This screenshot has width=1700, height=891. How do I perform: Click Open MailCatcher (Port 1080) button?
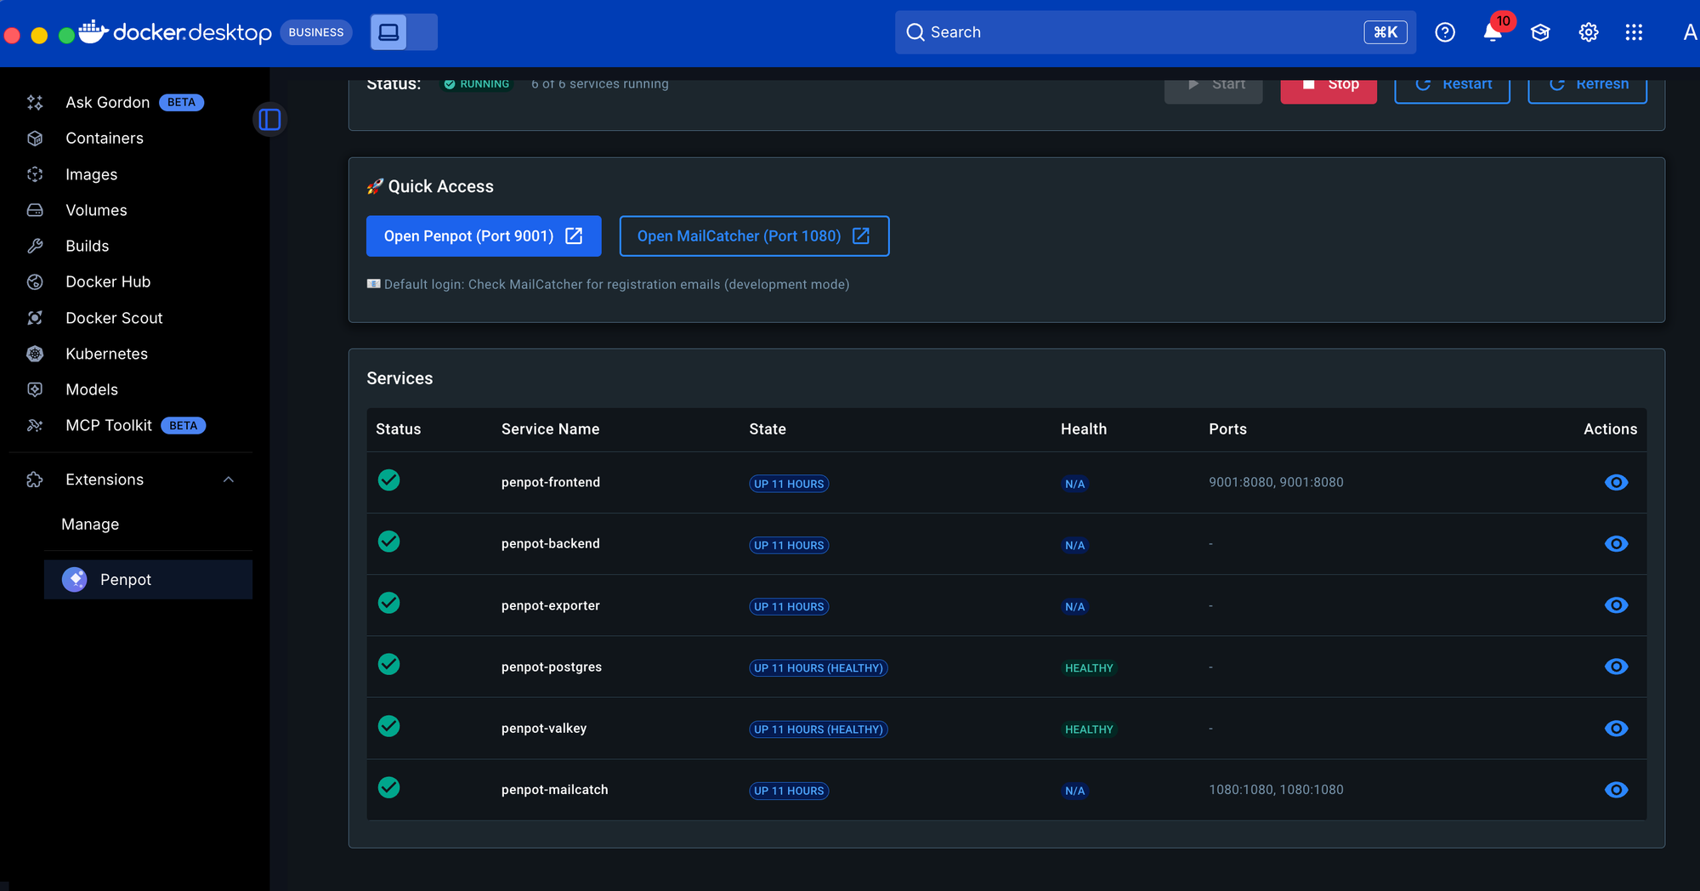pyautogui.click(x=753, y=236)
